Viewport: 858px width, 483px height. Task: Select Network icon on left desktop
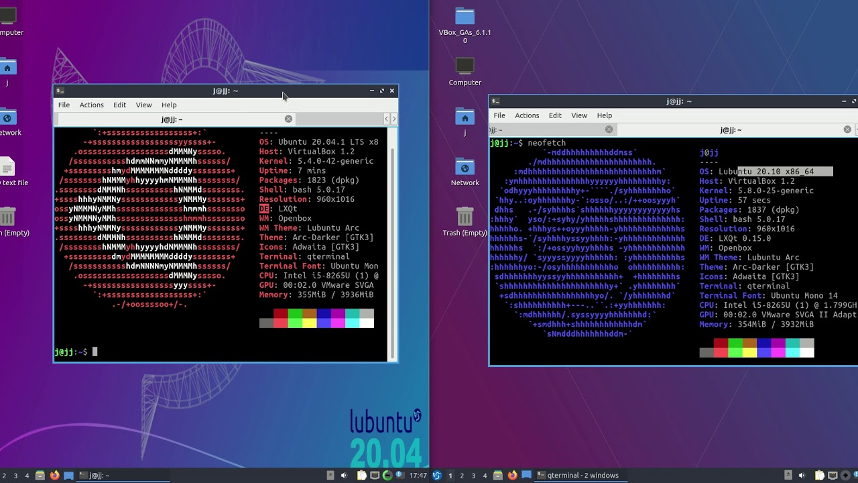pyautogui.click(x=8, y=123)
